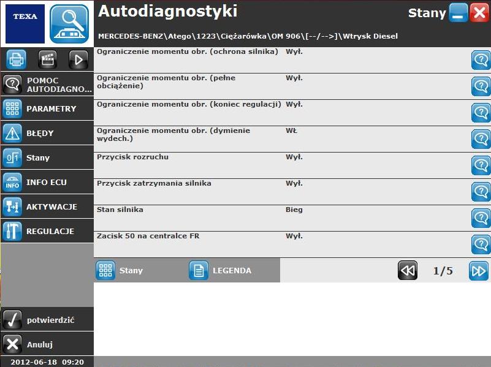Image resolution: width=491 pixels, height=367 pixels.
Task: Click help magnifier for Zacisk 50 row
Action: point(481,244)
